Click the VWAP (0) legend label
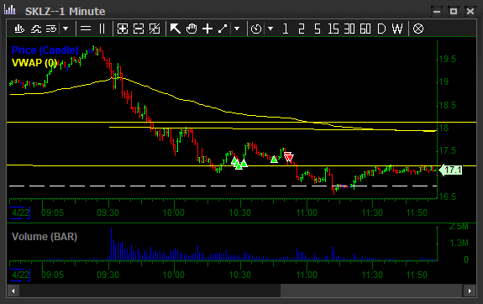The width and height of the screenshot is (483, 304). click(x=34, y=63)
